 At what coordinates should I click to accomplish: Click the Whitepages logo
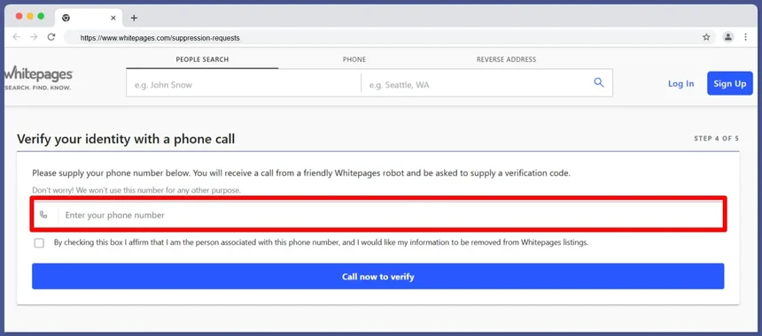click(39, 78)
